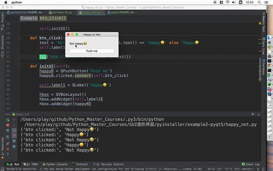Collapse def initUI fold at line 35
This screenshot has width=273, height=171.
coord(19,66)
